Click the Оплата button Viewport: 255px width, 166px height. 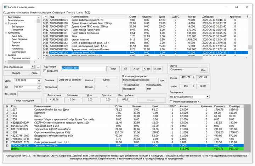pyautogui.click(x=152, y=100)
